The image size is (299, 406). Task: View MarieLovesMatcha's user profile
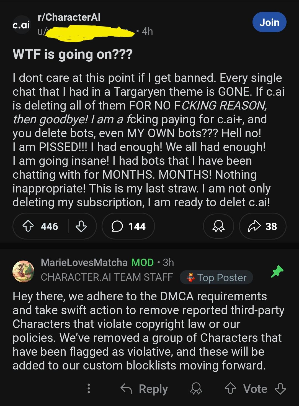pos(84,262)
